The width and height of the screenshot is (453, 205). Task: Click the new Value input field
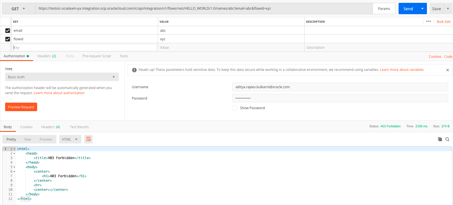[x=231, y=48]
